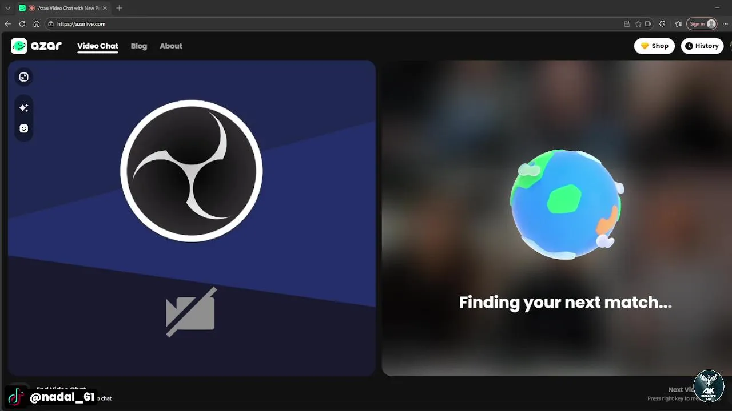This screenshot has width=732, height=411.
Task: Open a new browser tab
Action: [x=119, y=8]
